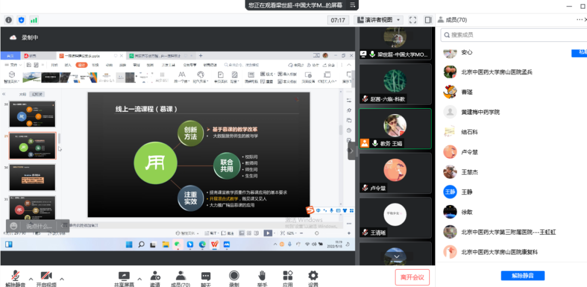The width and height of the screenshot is (587, 287).
Task: Start recording with the 录制 icon
Action: point(234,276)
